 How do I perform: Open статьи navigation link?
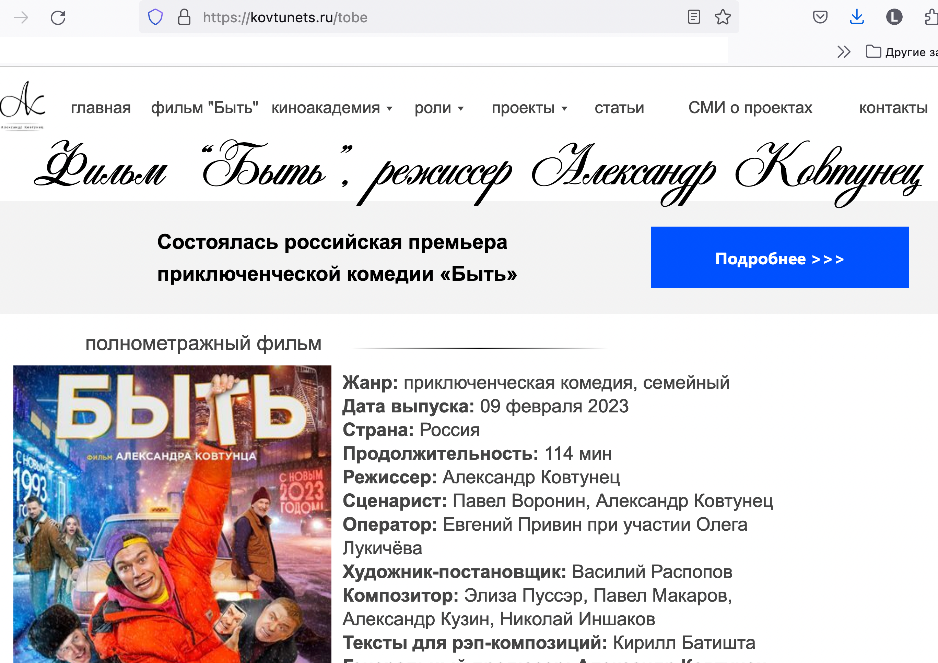click(619, 108)
